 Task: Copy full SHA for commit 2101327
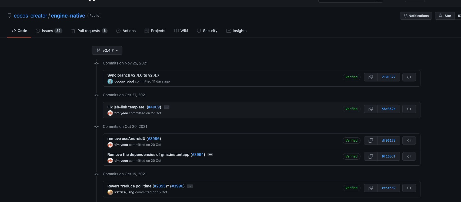(x=371, y=77)
